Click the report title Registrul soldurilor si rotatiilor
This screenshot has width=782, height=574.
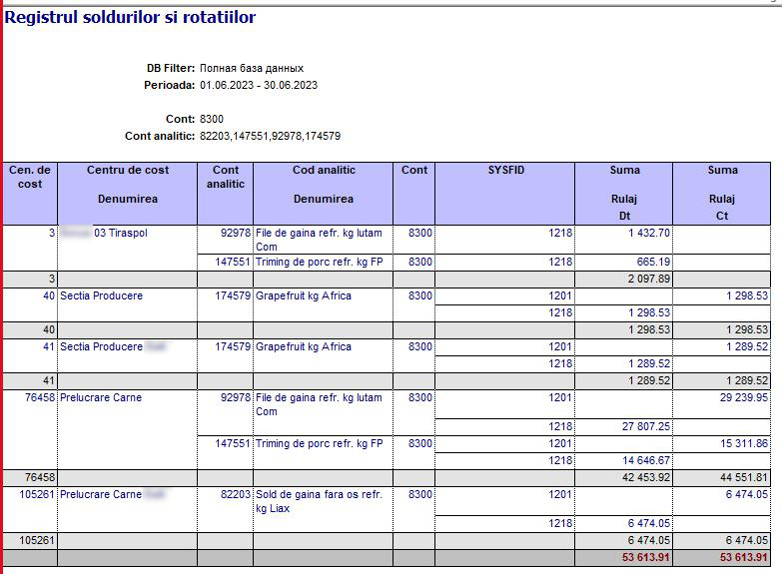(x=130, y=17)
